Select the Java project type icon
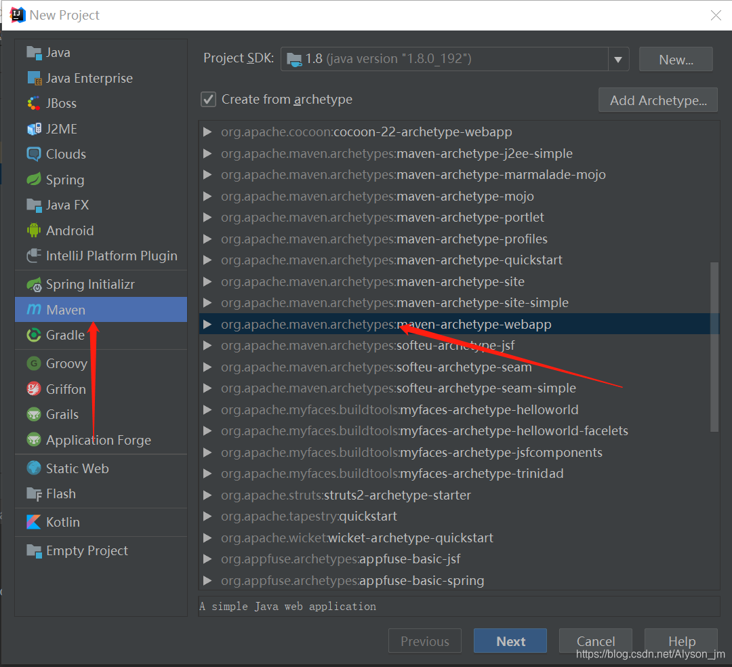This screenshot has height=667, width=732. 34,53
